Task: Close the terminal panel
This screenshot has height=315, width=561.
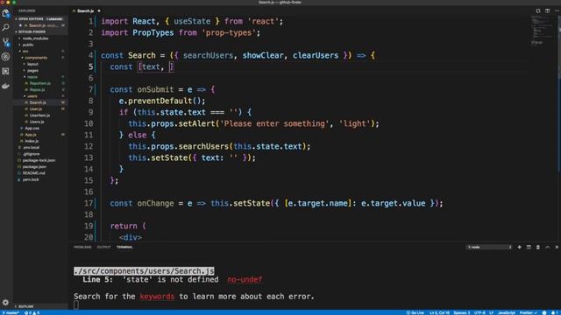Action: click(557, 247)
